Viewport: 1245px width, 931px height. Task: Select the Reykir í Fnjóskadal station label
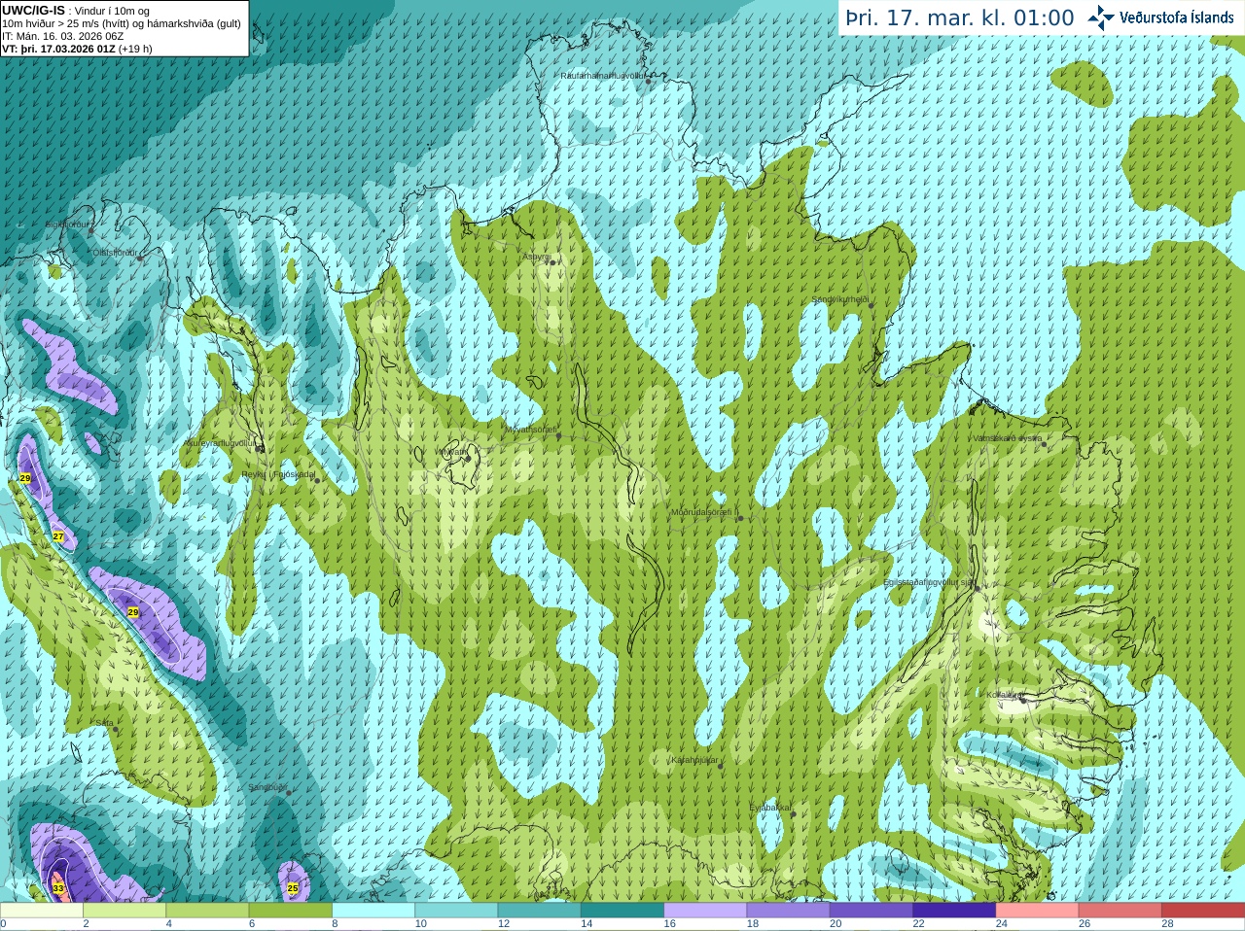(x=278, y=475)
